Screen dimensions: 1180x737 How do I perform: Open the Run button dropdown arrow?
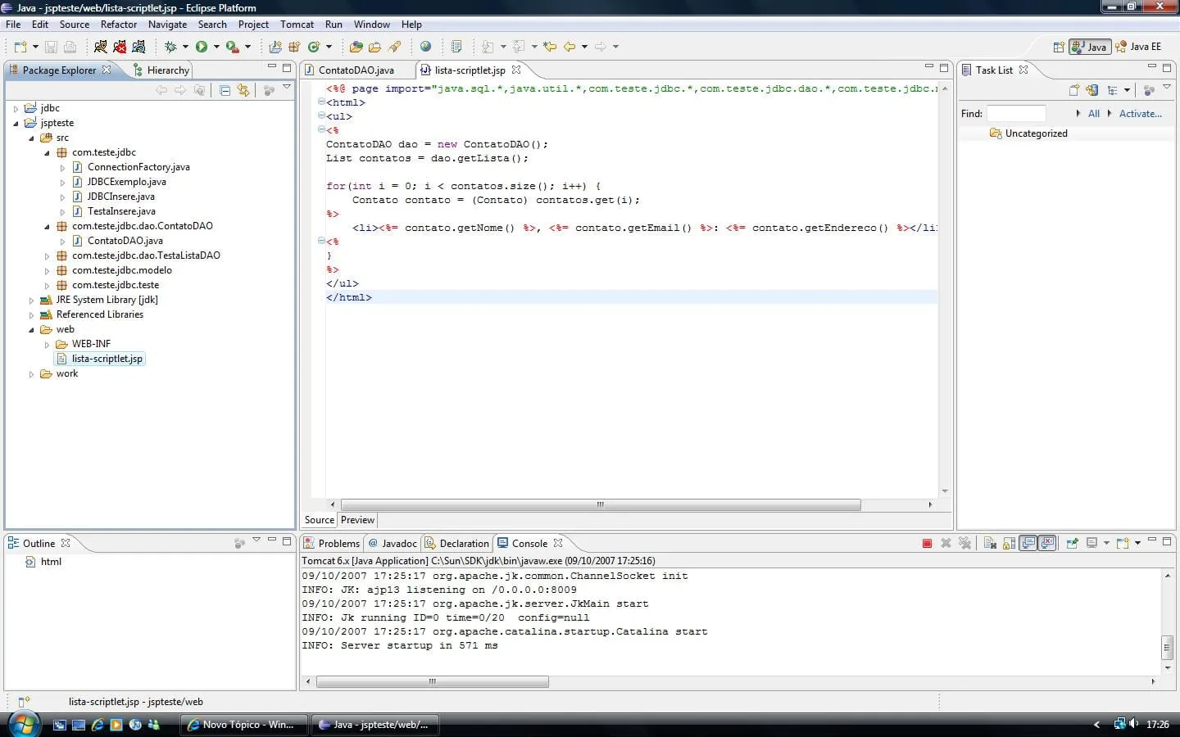pyautogui.click(x=216, y=47)
